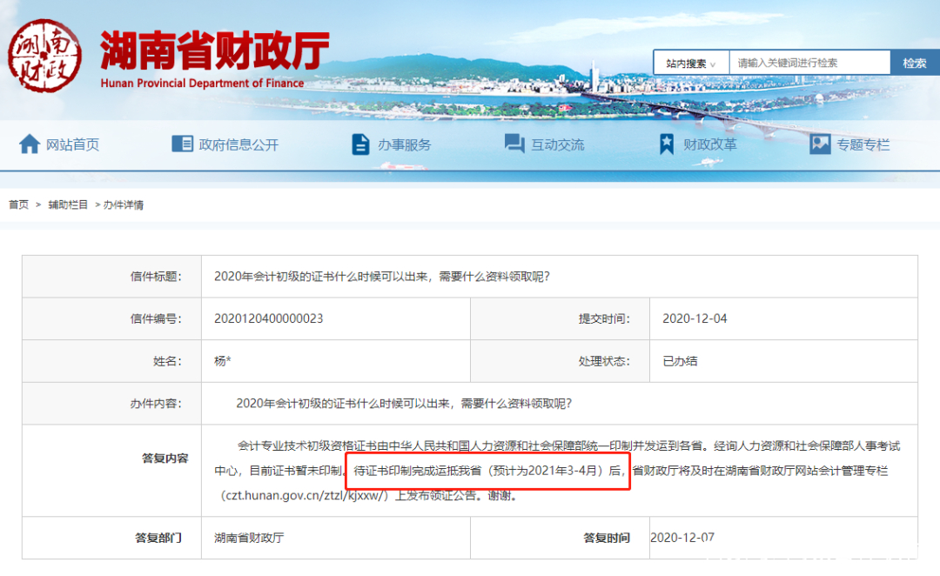Click the 信件编号 label cell
The height and width of the screenshot is (576, 940).
click(112, 318)
